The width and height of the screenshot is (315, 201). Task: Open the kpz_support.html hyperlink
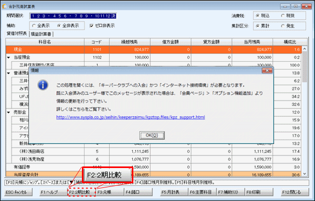coord(131,117)
